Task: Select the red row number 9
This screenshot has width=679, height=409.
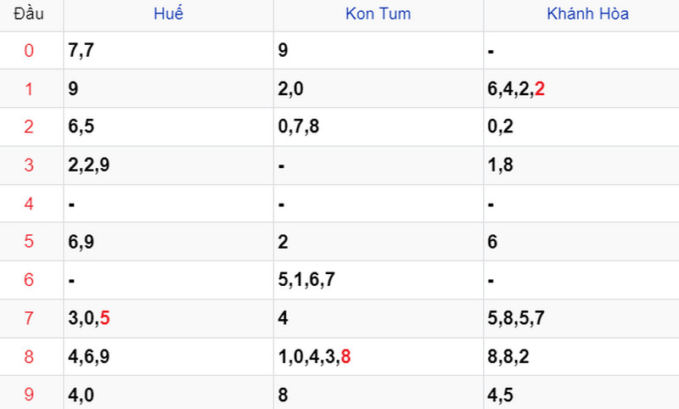Action: click(29, 395)
